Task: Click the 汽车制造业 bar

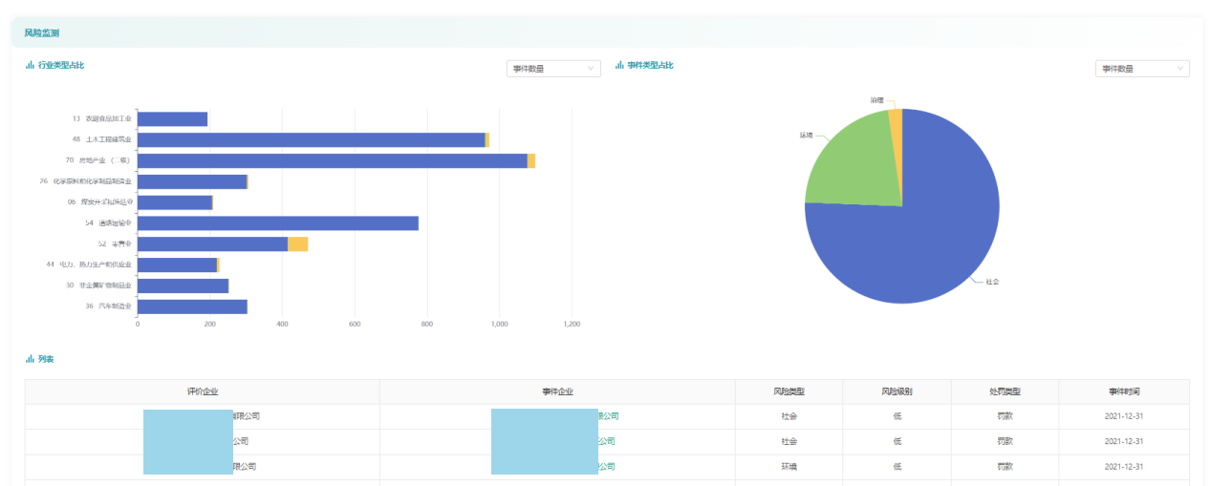Action: (x=192, y=306)
